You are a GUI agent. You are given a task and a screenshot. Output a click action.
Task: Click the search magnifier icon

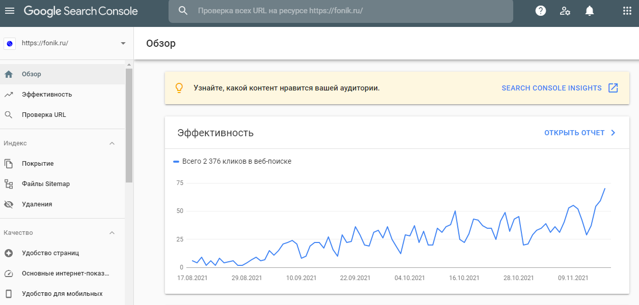183,11
